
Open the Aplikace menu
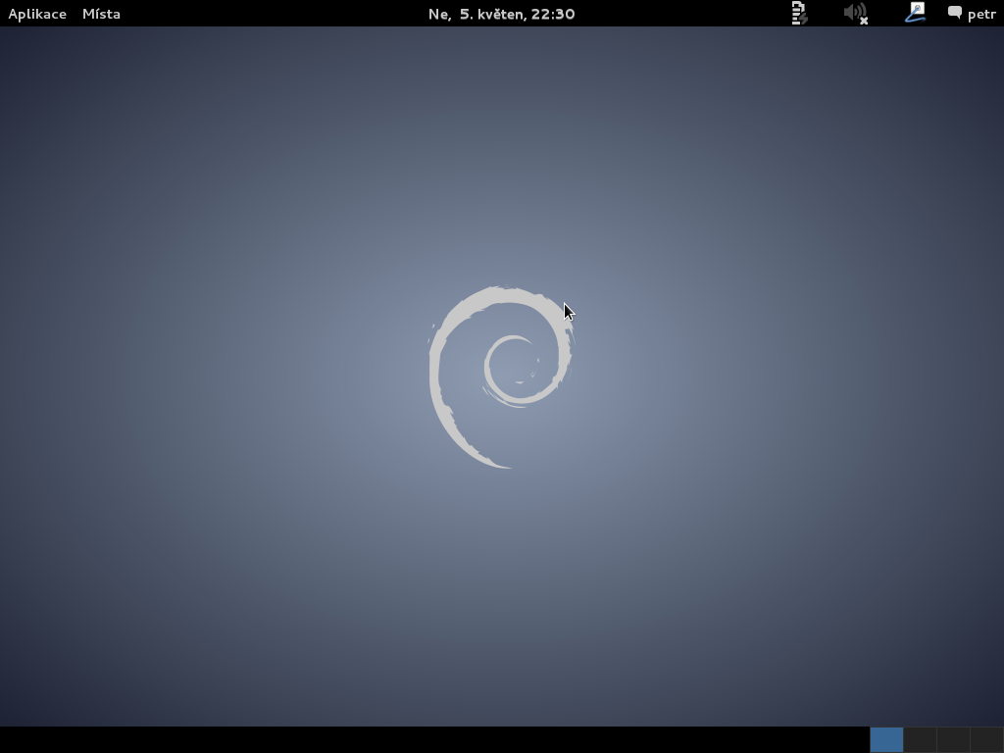point(36,14)
